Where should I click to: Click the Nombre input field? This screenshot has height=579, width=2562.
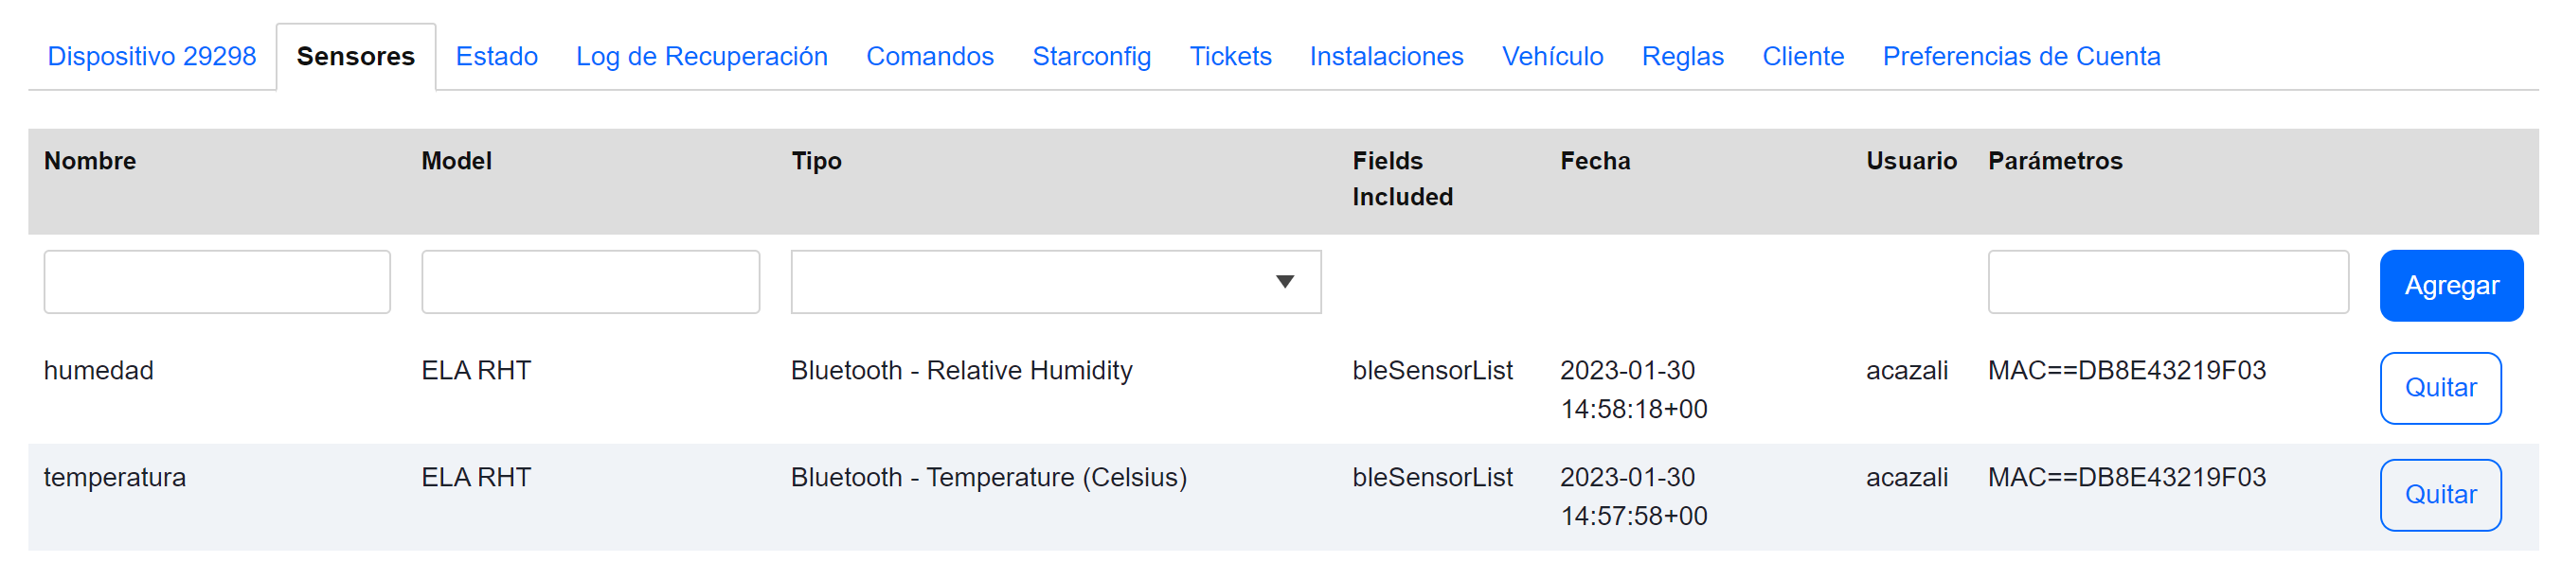[x=217, y=282]
